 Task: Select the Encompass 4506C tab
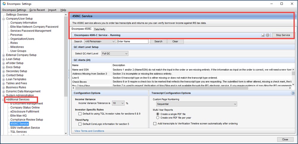point(81,29)
